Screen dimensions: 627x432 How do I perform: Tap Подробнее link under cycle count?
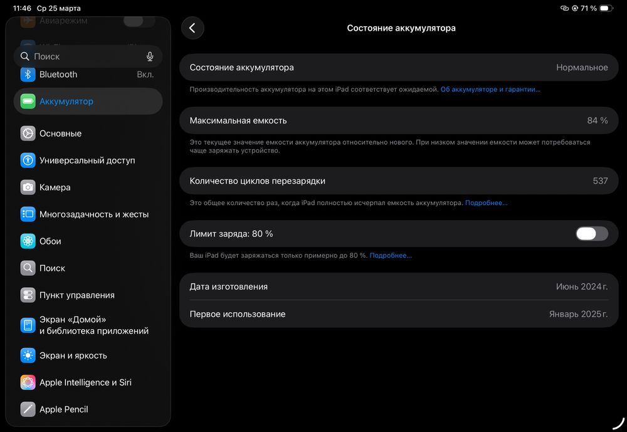[x=486, y=203]
